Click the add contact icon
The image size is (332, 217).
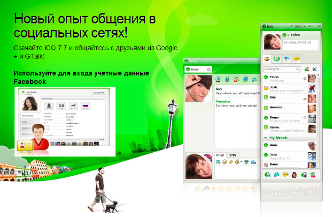[x=307, y=69]
